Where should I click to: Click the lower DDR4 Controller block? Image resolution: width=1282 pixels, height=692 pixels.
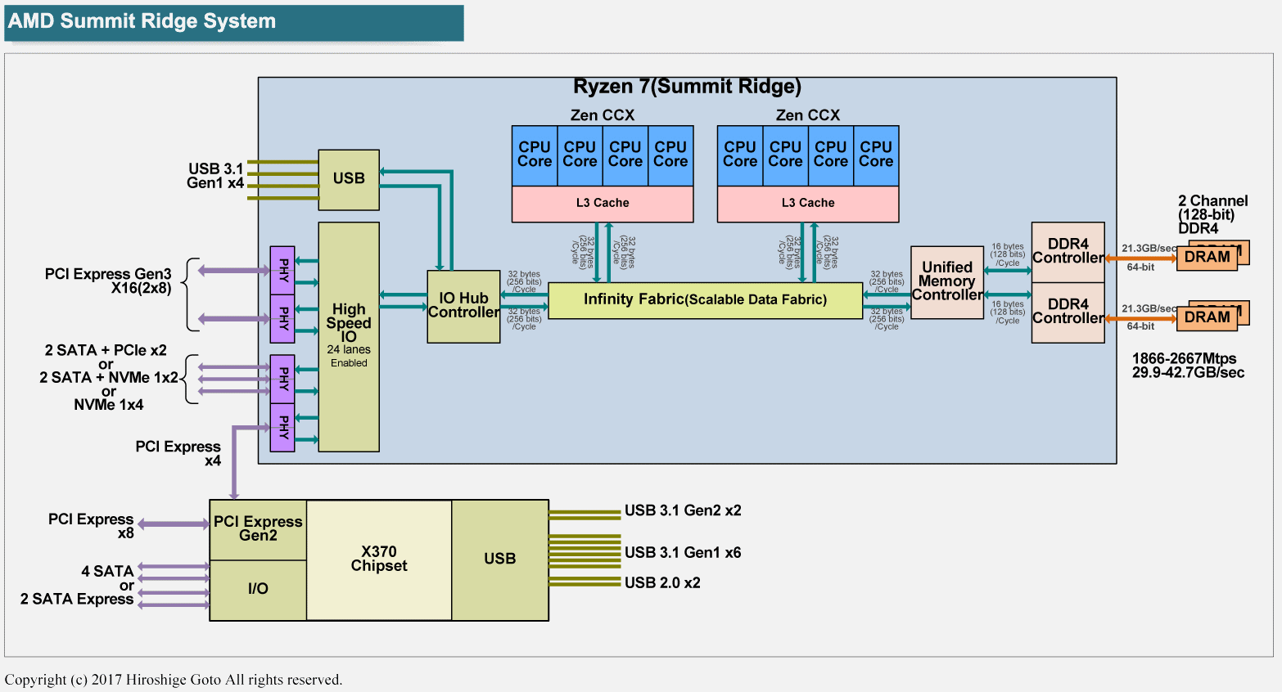coord(1068,312)
